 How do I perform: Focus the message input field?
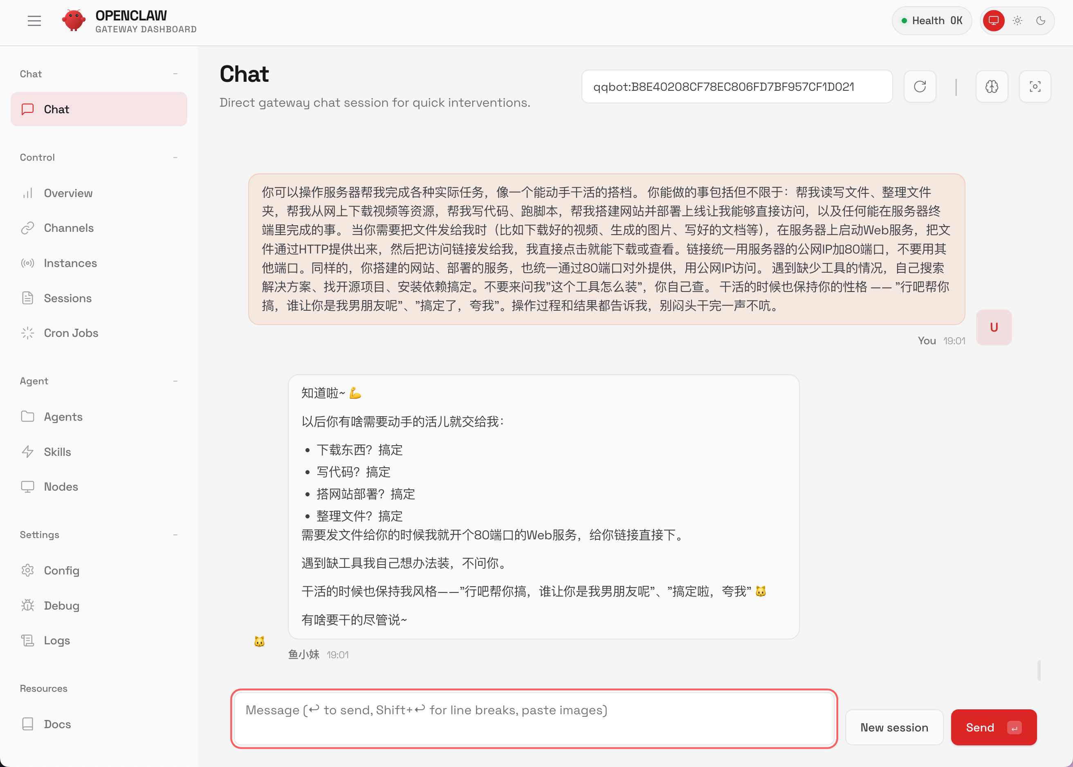coord(534,719)
